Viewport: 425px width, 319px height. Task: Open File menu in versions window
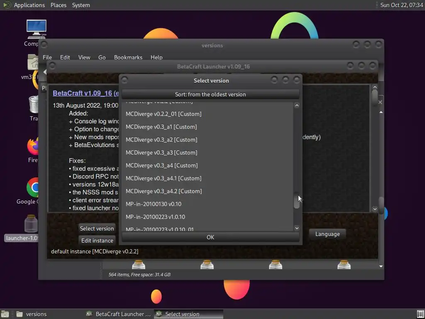(x=47, y=57)
